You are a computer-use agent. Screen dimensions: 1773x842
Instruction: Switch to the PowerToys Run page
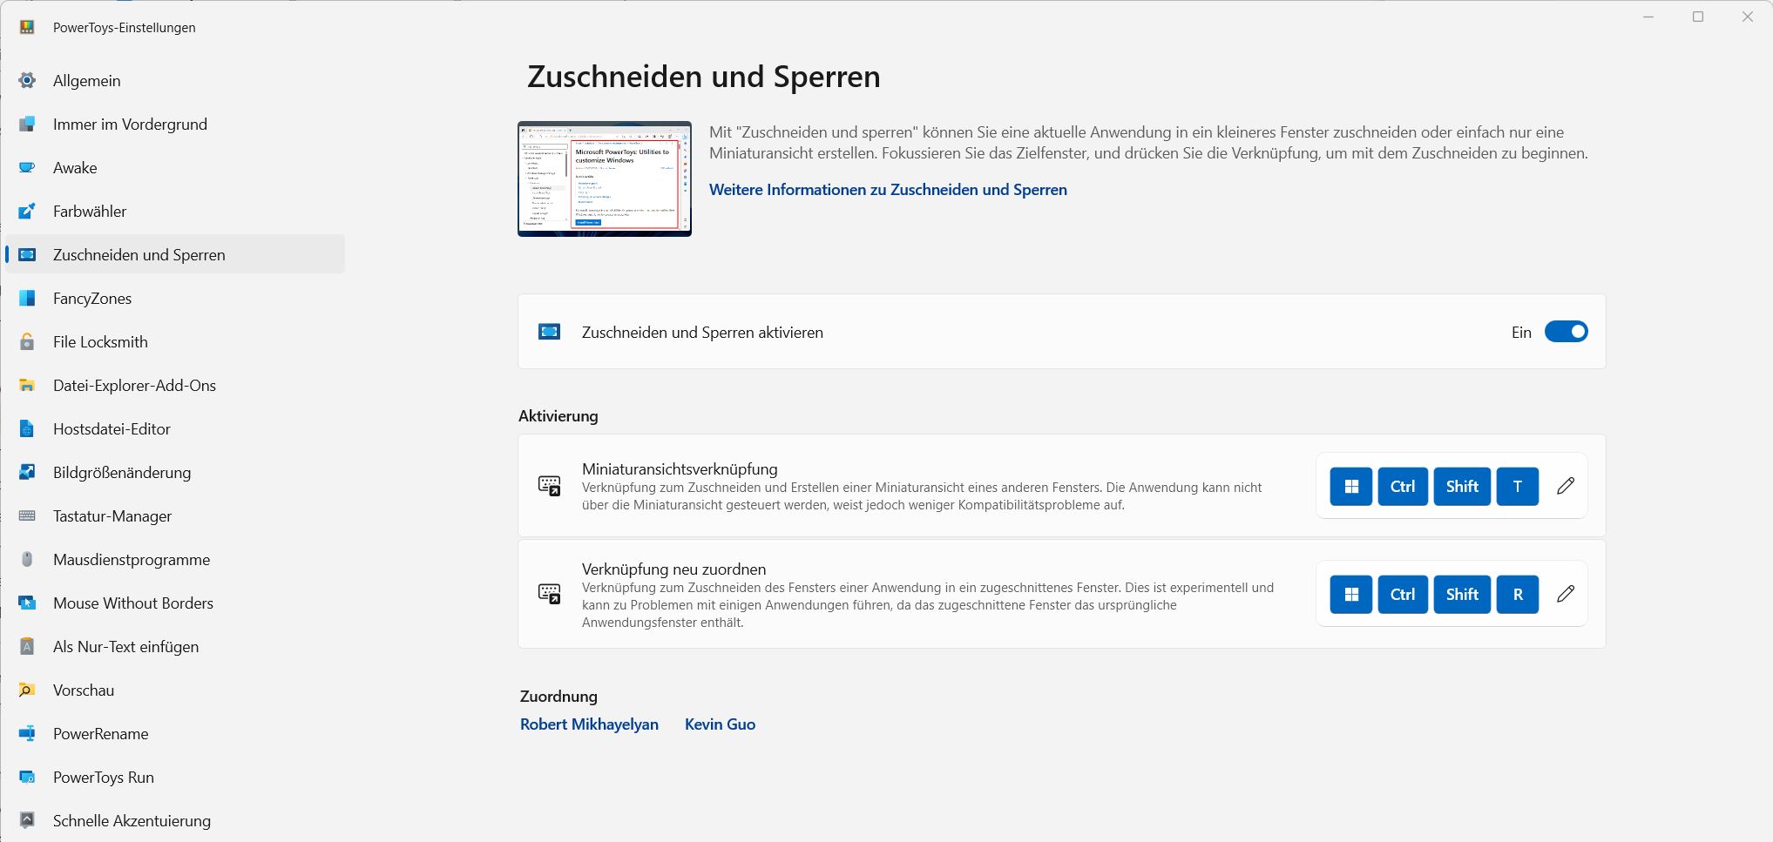175,778
